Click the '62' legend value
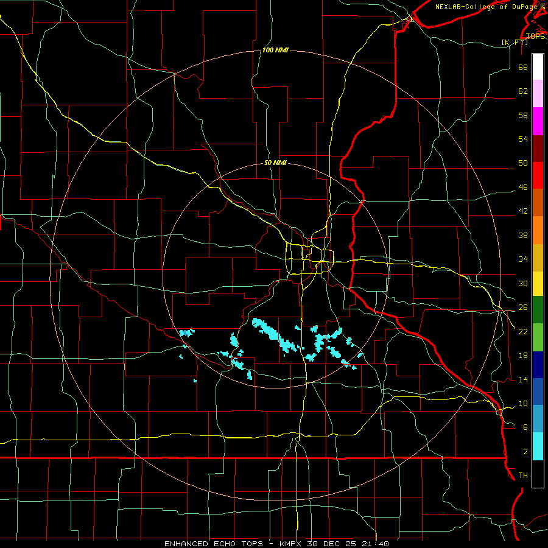The width and height of the screenshot is (548, 548). (x=523, y=91)
